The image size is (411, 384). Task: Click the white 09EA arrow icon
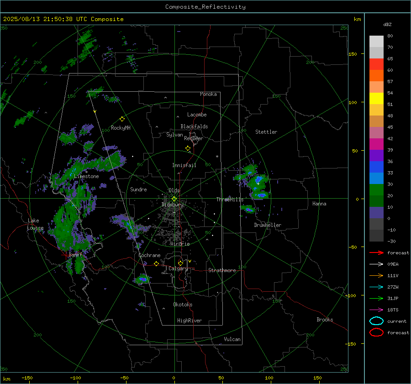tap(376, 264)
